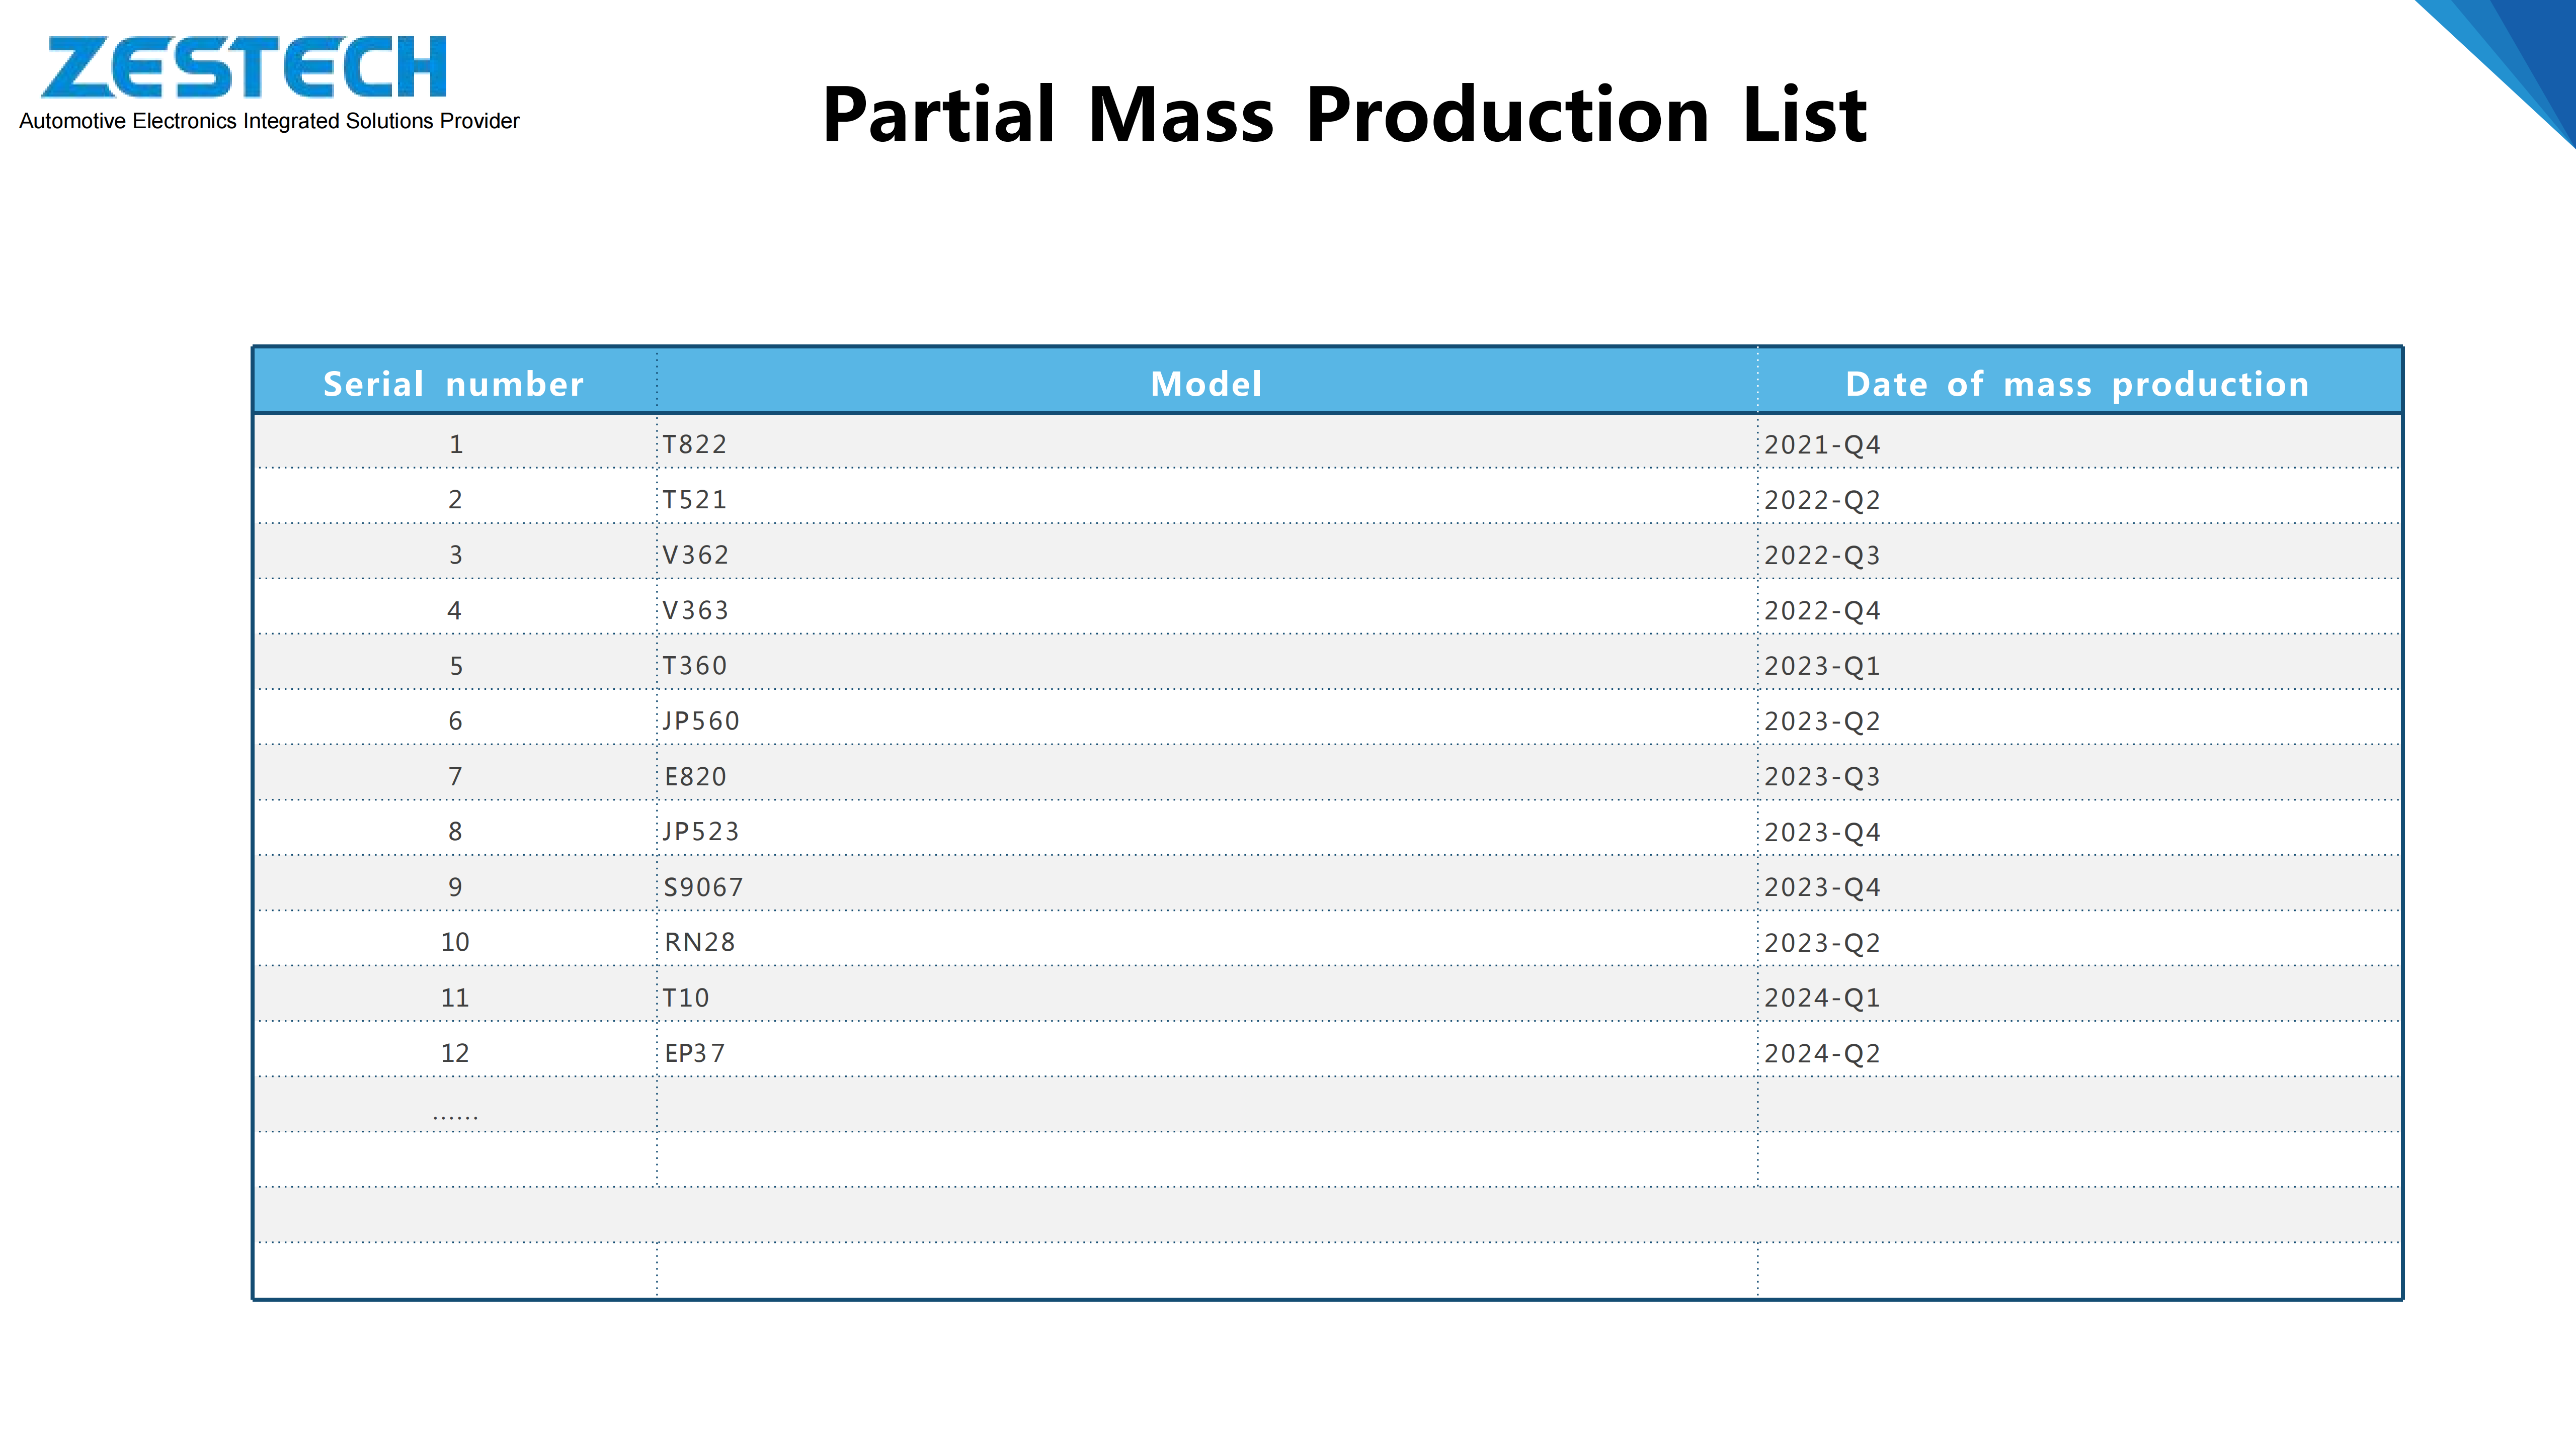This screenshot has width=2576, height=1448.
Task: Click the 2023-Q1 date for T360
Action: pos(1821,666)
